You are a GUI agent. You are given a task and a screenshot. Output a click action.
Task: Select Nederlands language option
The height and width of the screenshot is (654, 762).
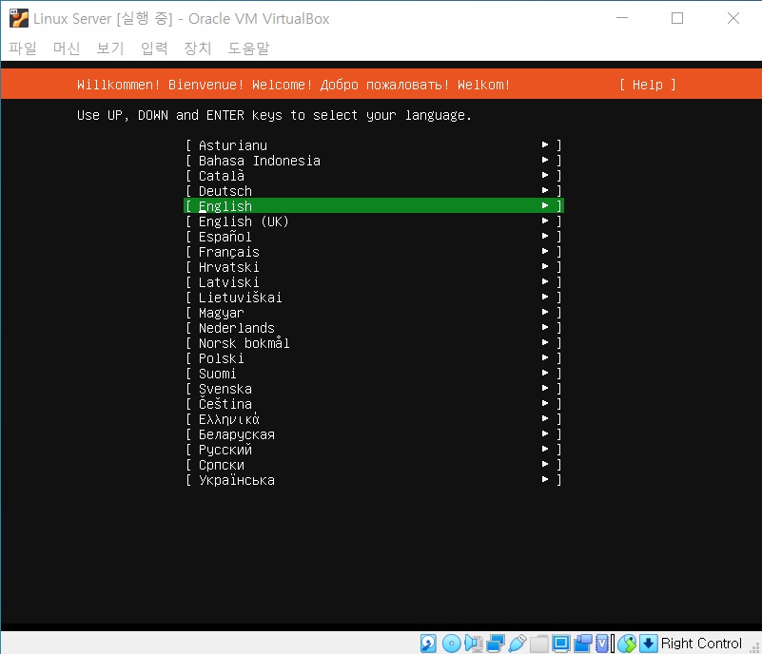(373, 327)
